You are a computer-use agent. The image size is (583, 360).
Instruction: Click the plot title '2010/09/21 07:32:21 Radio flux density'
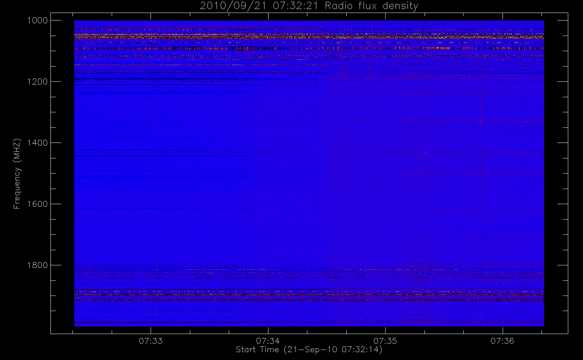pyautogui.click(x=309, y=6)
